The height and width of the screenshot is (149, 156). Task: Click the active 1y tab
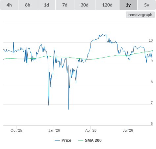coord(128,5)
